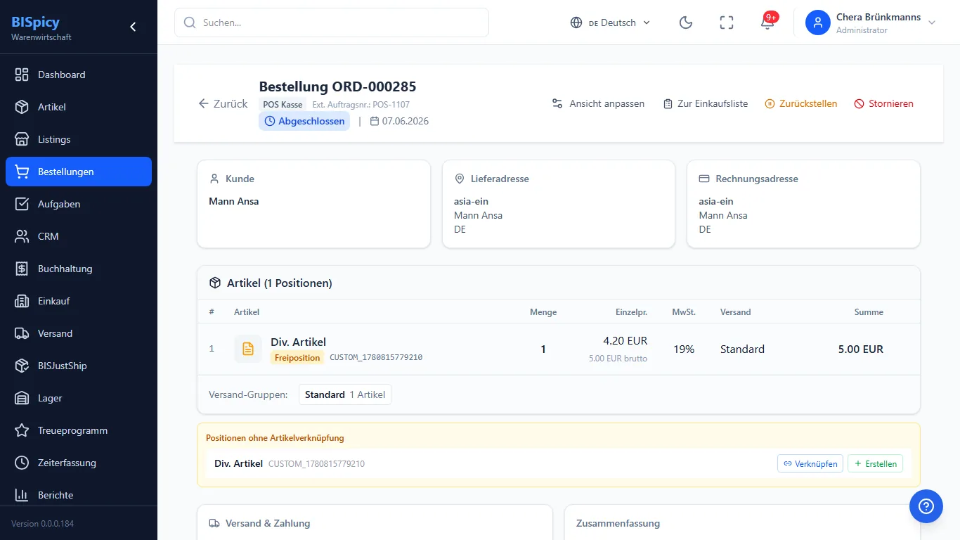Click Verknüpfen for Div. Artikel
The width and height of the screenshot is (960, 540).
coord(810,463)
